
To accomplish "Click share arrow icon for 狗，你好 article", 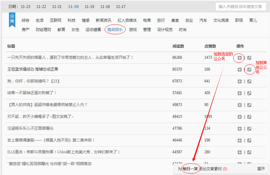I will (249, 81).
